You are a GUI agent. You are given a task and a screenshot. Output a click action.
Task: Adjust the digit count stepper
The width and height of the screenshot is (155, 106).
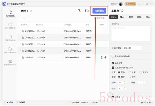click(x=124, y=88)
